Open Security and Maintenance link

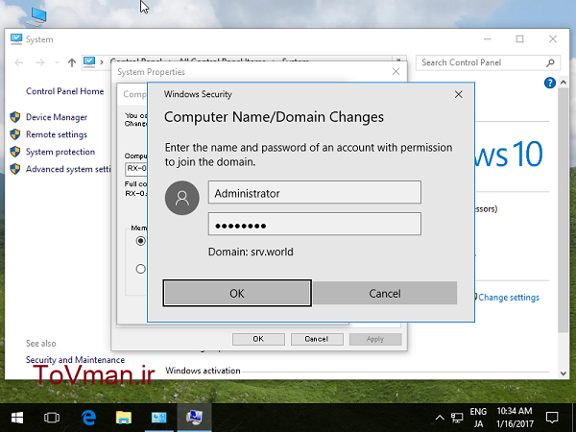coord(75,360)
